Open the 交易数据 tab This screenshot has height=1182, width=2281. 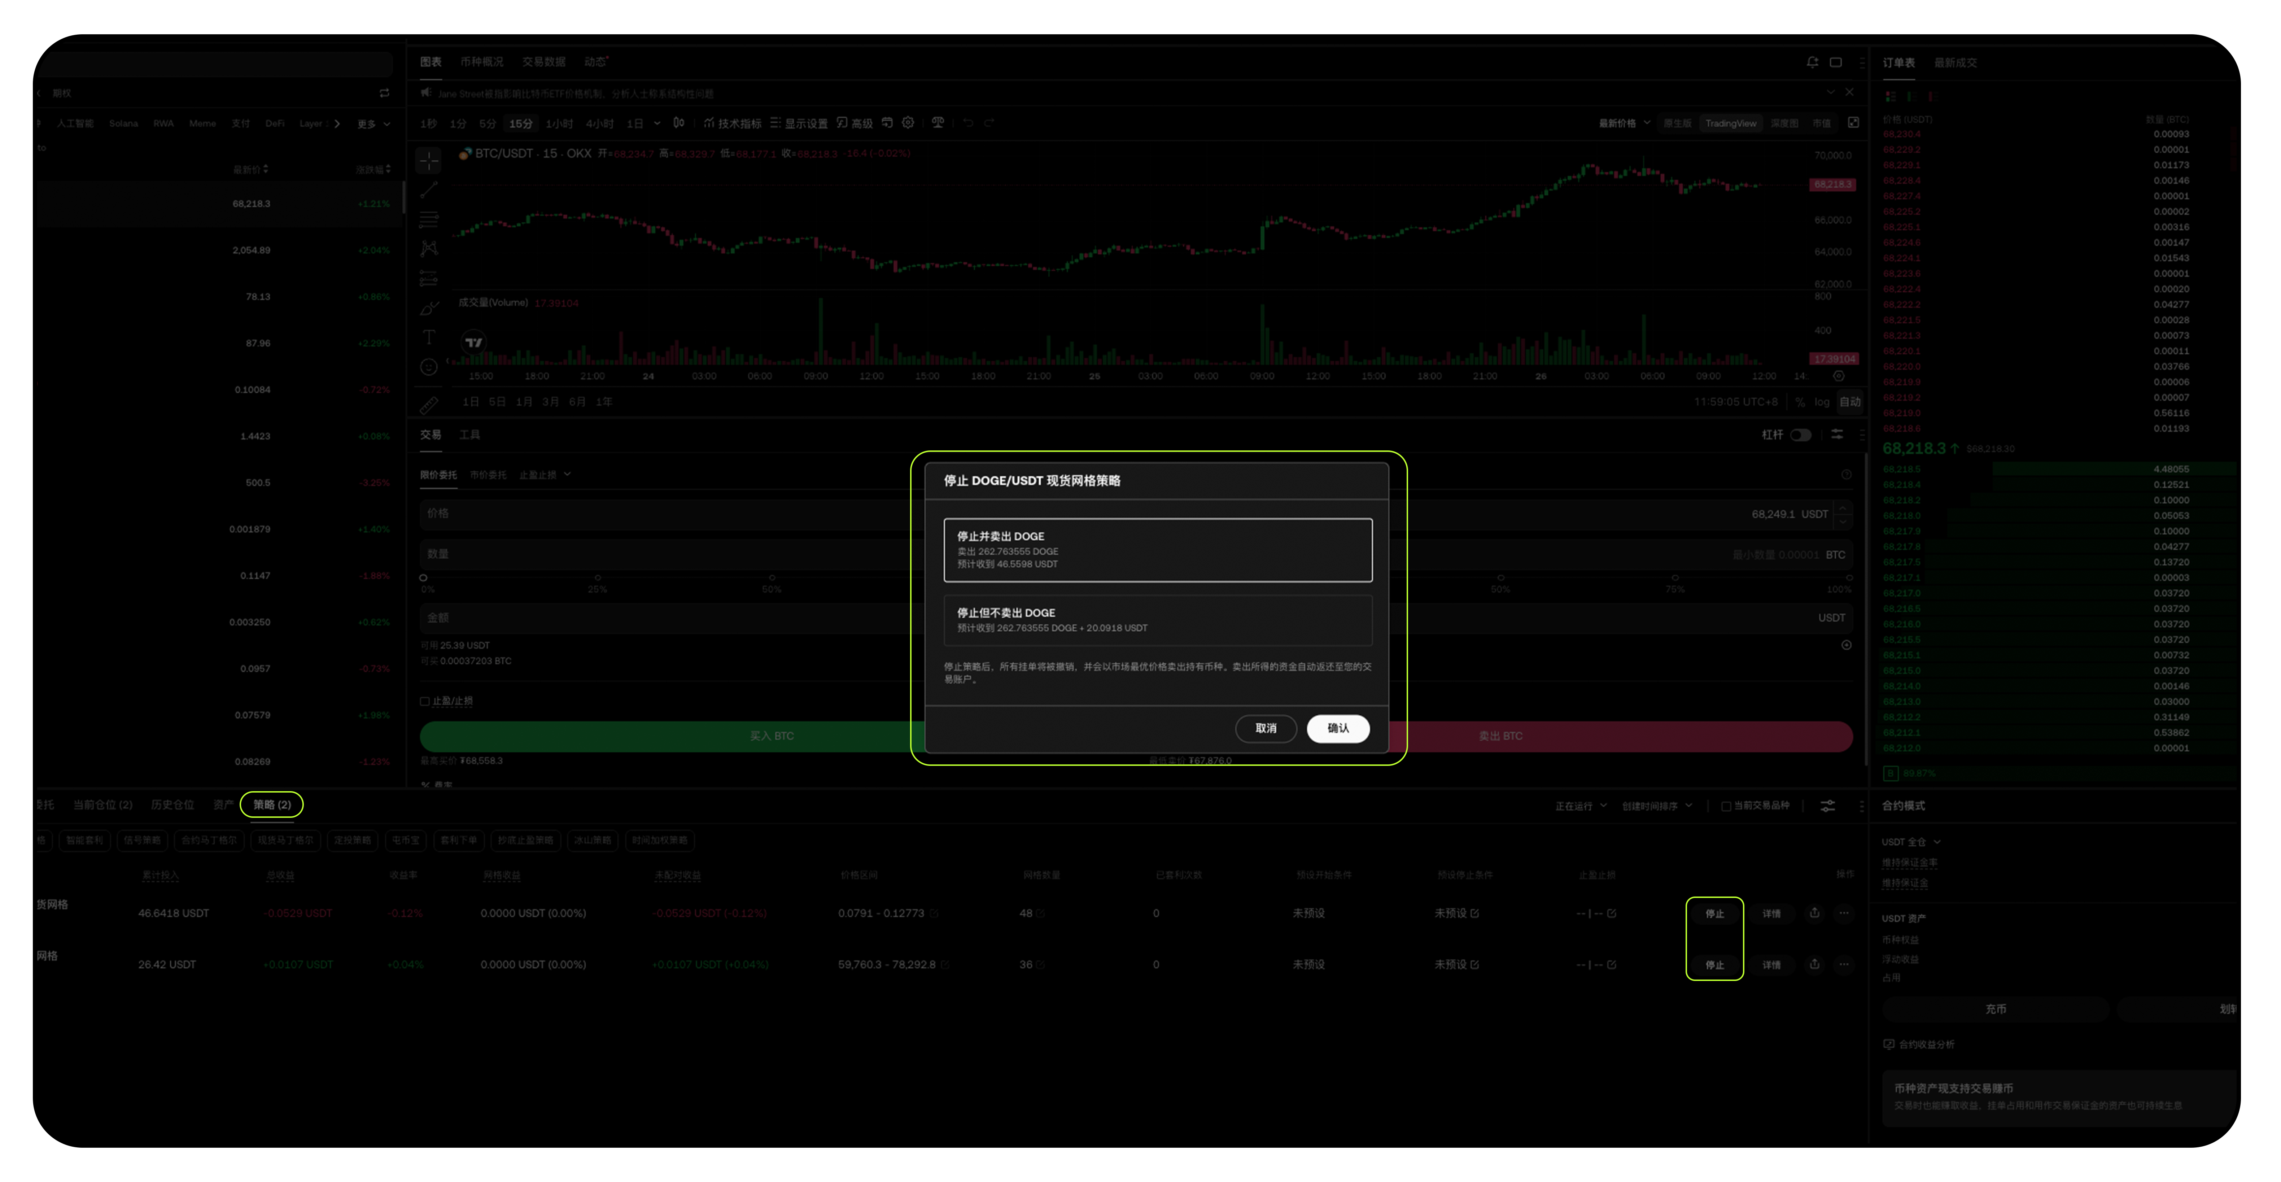tap(544, 62)
